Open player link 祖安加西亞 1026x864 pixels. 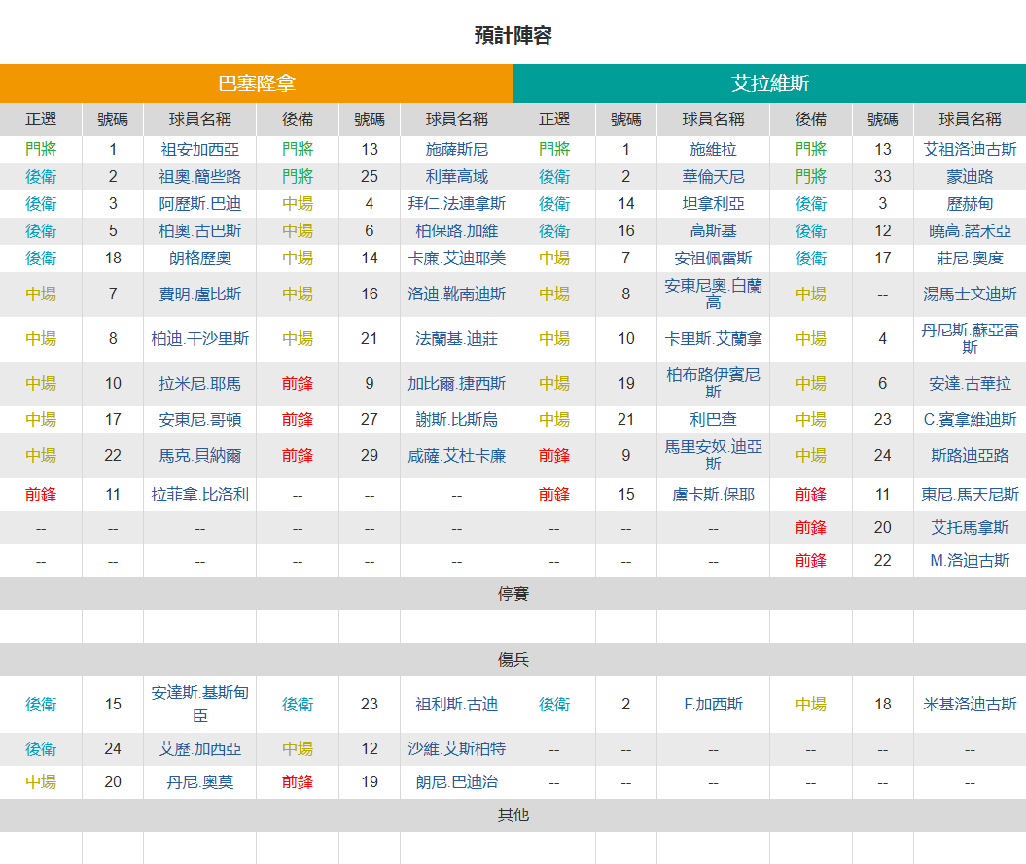(x=199, y=149)
